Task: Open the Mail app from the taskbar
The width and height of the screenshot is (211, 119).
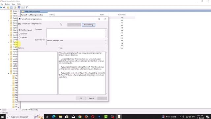Action: click(x=73, y=117)
